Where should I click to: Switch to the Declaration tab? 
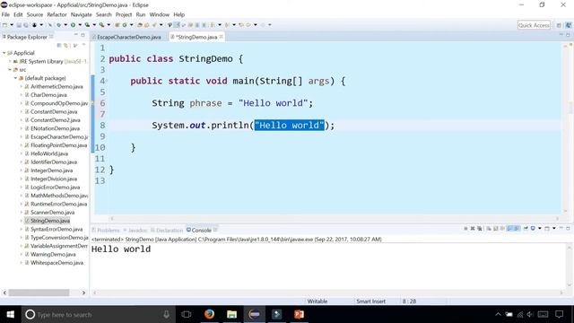(167, 231)
